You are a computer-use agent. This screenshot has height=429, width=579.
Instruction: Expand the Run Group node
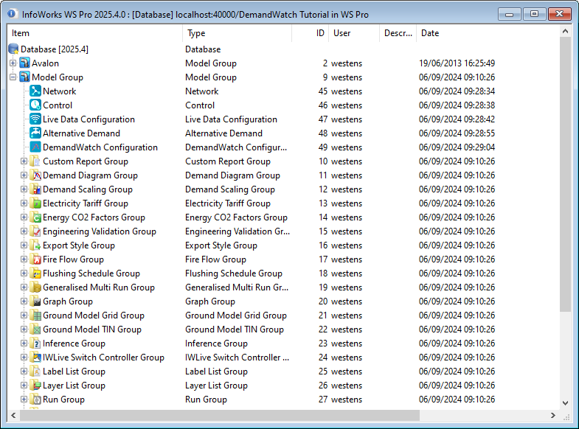coord(24,400)
